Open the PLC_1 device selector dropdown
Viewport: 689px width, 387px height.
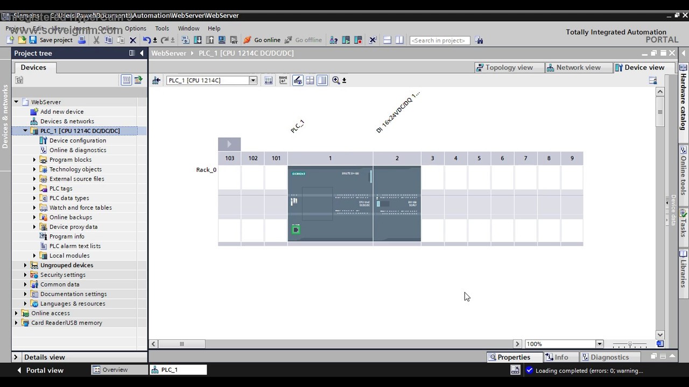252,80
